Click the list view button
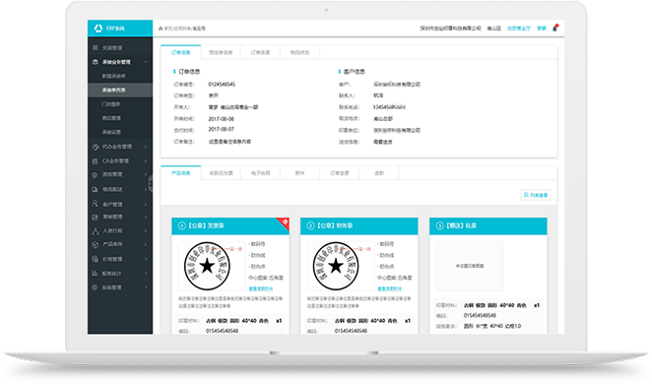 pos(536,195)
